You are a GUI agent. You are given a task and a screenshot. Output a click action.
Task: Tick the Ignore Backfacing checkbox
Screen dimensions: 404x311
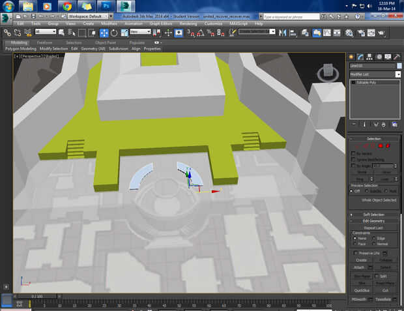[x=354, y=160]
